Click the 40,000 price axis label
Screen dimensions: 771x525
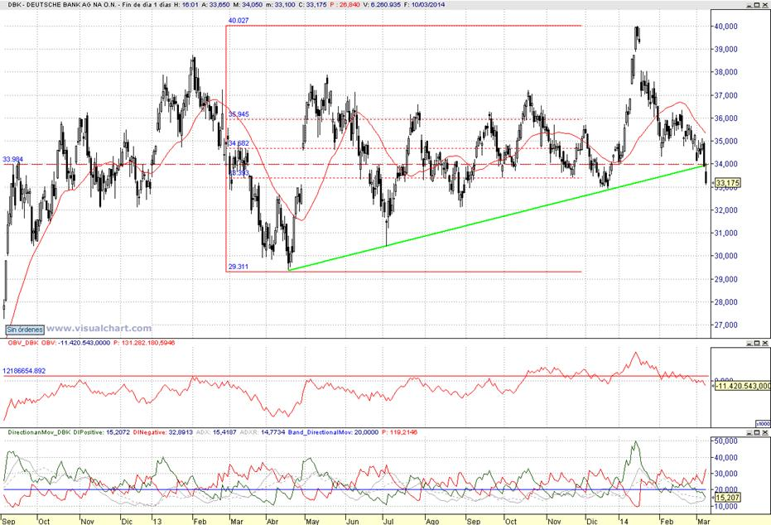pos(725,26)
